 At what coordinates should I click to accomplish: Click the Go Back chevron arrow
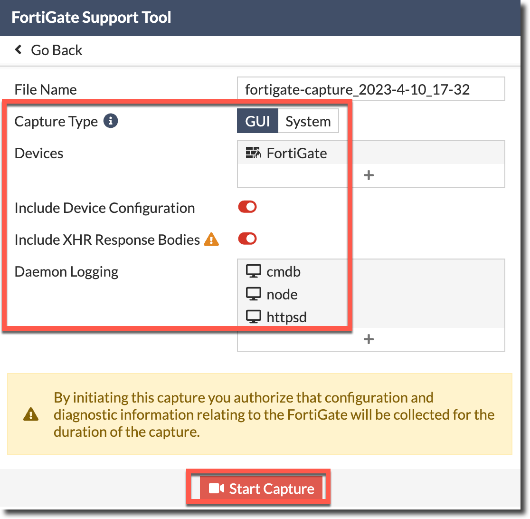19,50
